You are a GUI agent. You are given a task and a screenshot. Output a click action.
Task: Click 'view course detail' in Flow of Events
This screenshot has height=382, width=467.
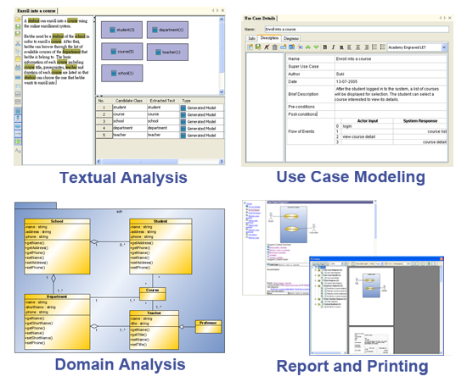coord(358,137)
